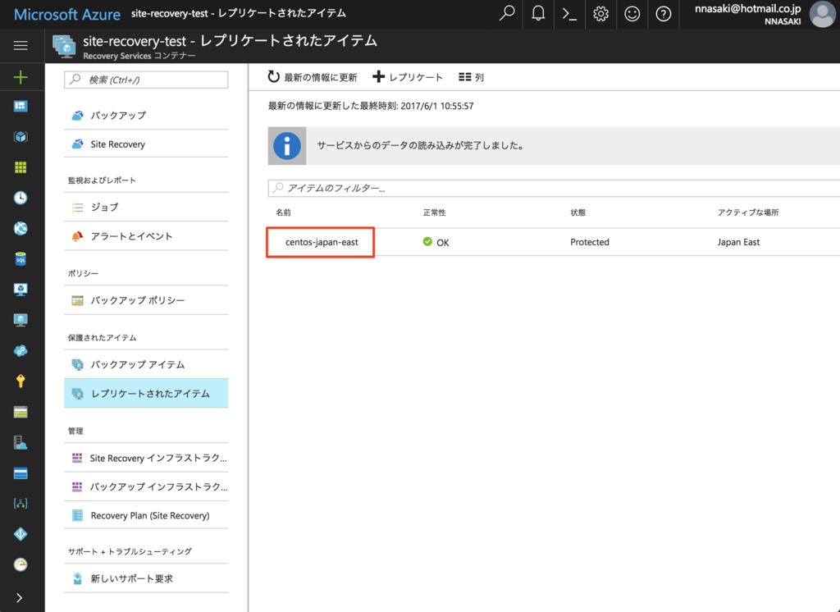Click 最新の情報に更新 refresh button
Screen dimensions: 840x612
[x=313, y=77]
